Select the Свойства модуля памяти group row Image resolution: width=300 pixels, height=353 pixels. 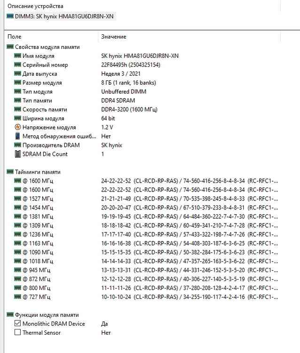[x=47, y=47]
